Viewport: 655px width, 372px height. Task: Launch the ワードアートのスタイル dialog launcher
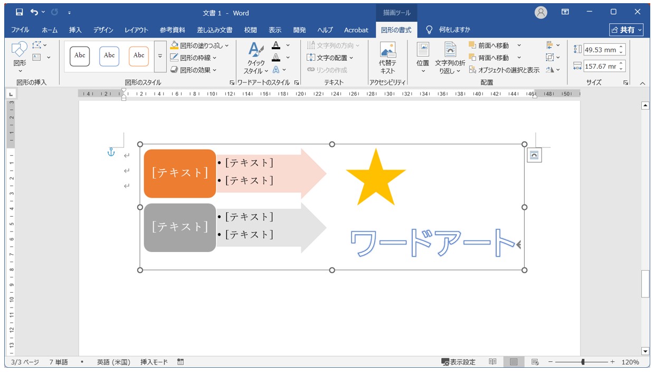297,83
